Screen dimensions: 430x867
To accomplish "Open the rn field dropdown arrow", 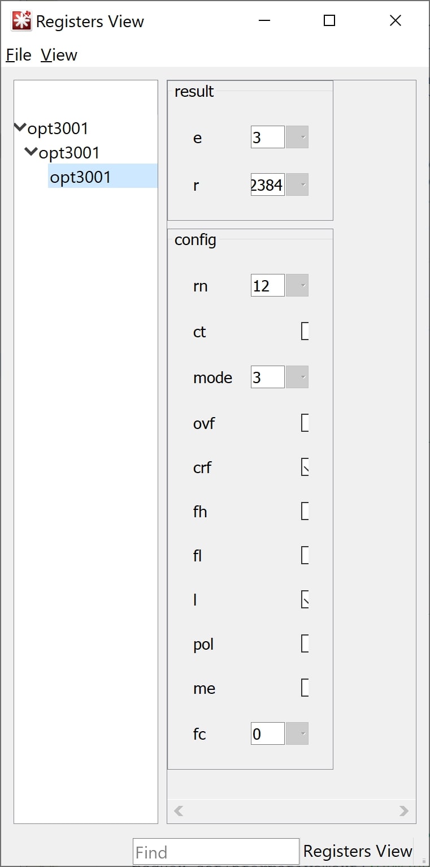I will [x=297, y=286].
